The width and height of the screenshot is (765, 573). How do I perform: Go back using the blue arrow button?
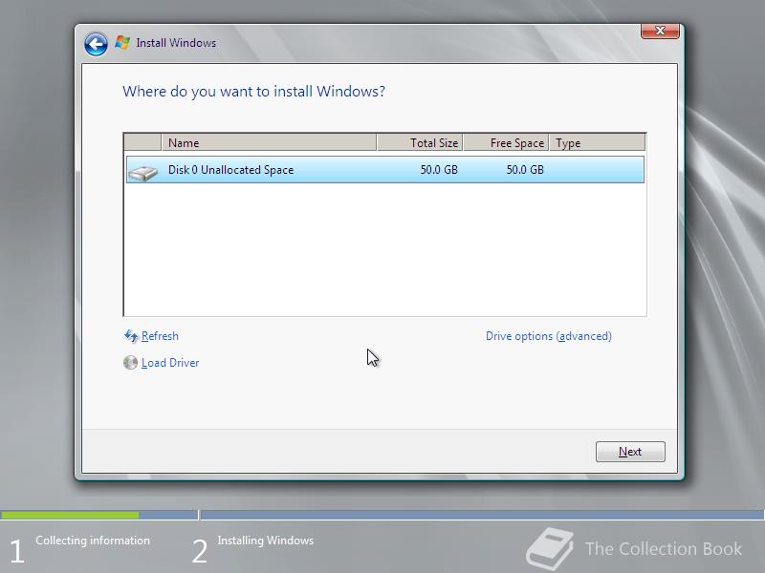point(96,44)
